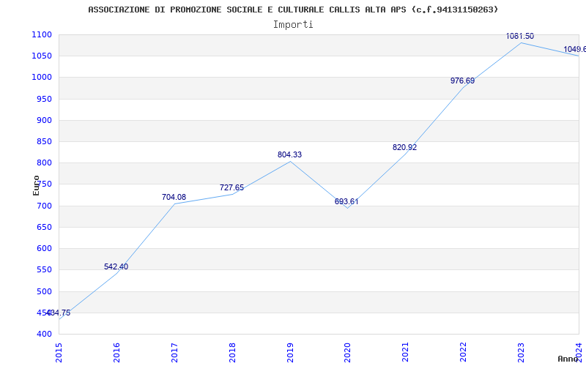Screen dimensions: 586x366
Task: Click the 693.61 data label
Action: point(346,202)
